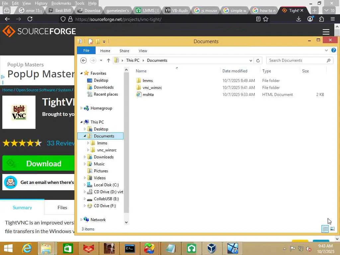Go up one folder level in Explorer
340x255 pixels.
[109, 60]
